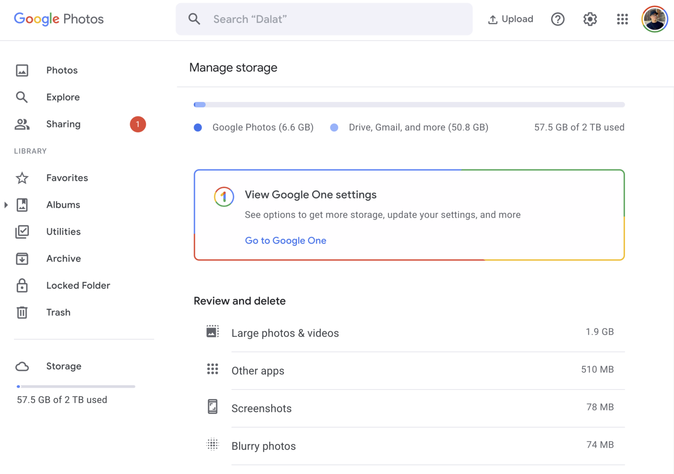Click the Google Photos logo
Viewport: 674px width, 474px height.
click(x=59, y=19)
